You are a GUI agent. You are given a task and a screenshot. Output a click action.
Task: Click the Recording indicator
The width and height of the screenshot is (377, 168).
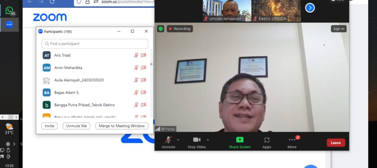180,29
